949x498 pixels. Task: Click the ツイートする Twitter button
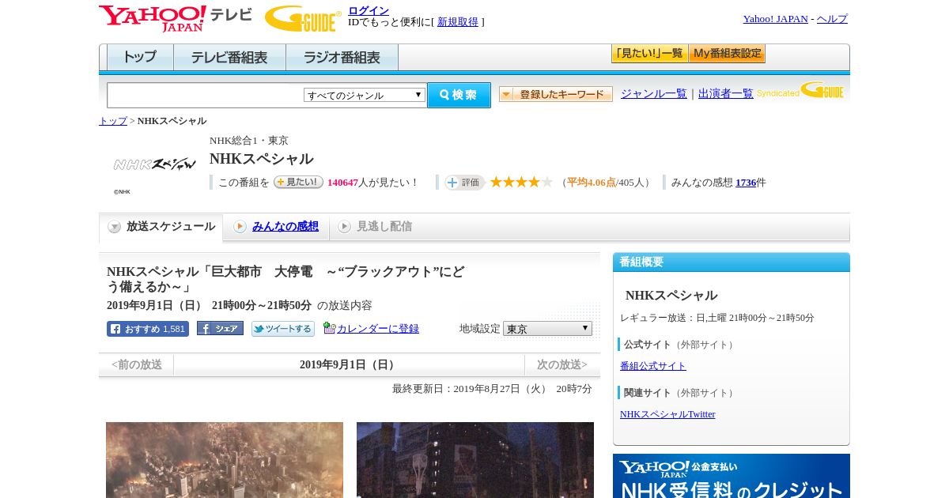[x=283, y=329]
